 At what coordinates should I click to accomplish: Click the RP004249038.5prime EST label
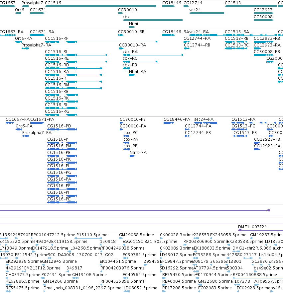tap(122, 248)
